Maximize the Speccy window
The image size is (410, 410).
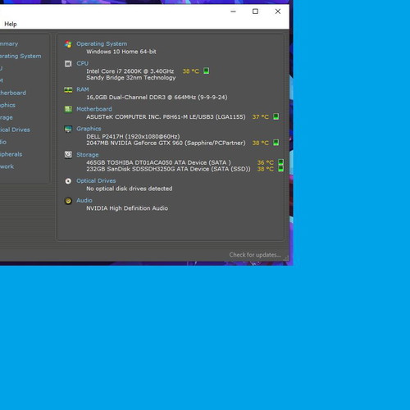pyautogui.click(x=255, y=11)
